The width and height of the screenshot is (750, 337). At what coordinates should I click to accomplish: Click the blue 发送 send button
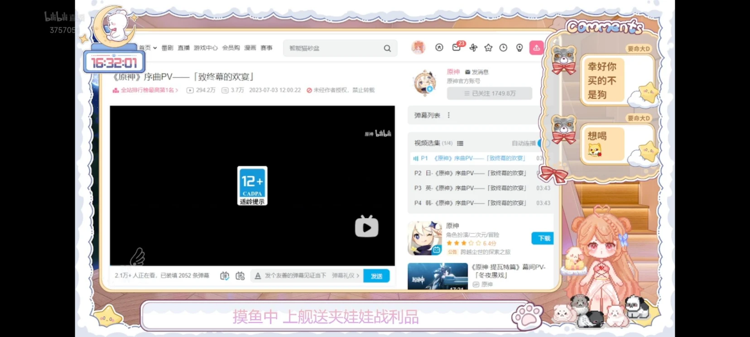point(376,276)
